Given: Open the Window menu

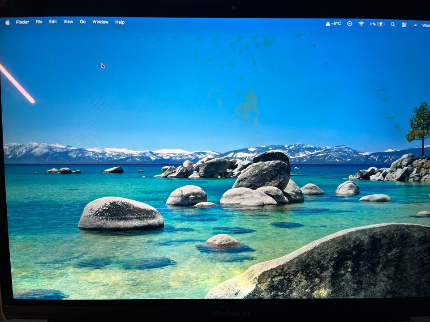Looking at the screenshot, I should pyautogui.click(x=100, y=22).
